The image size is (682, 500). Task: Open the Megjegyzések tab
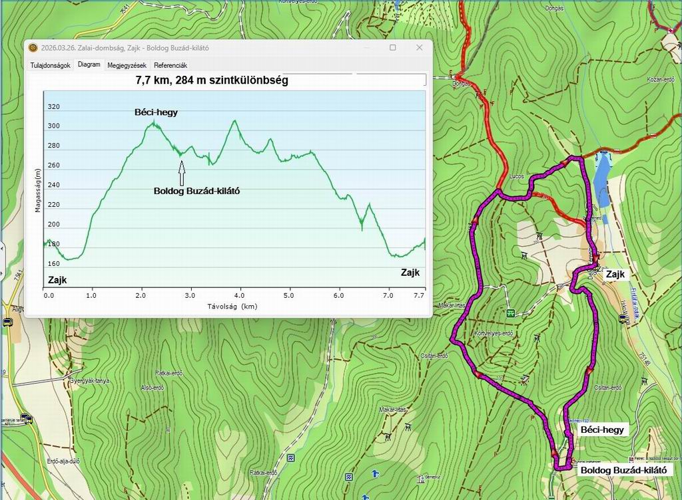[x=127, y=65]
